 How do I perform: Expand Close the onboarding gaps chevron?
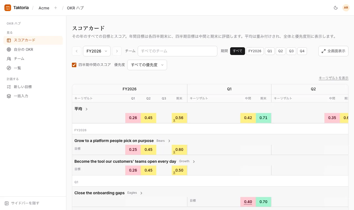(141, 193)
